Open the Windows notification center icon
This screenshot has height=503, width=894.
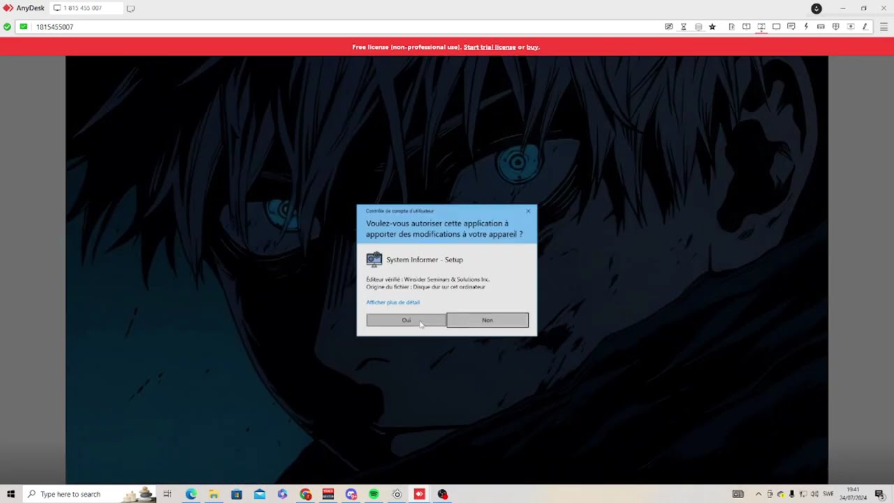click(x=879, y=494)
